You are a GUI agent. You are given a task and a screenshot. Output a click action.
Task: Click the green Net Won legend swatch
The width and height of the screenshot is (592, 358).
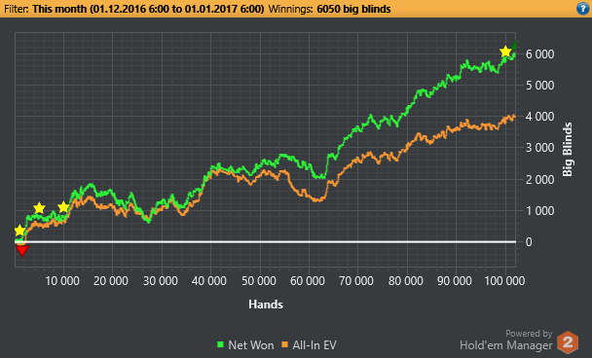[x=220, y=344]
